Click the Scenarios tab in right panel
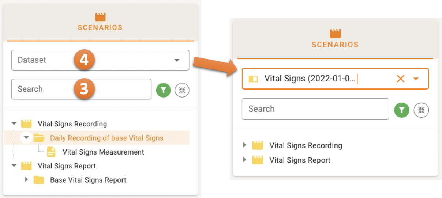 335,39
